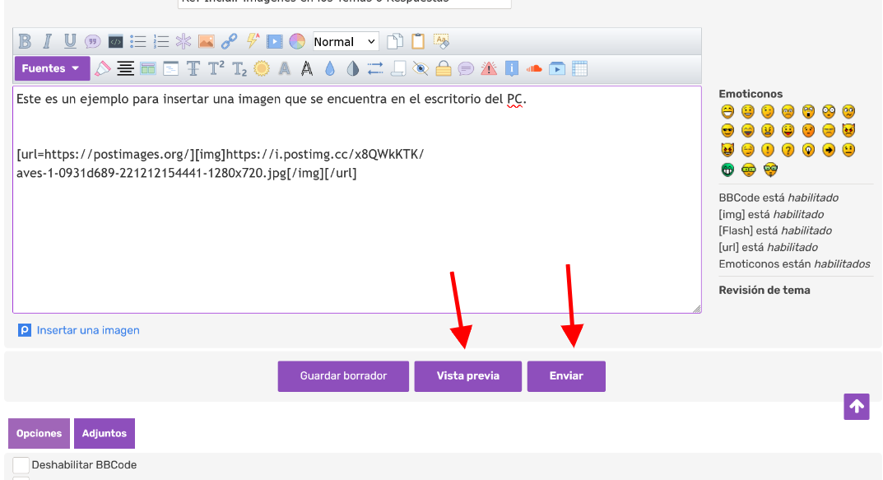Insert the shocked open-mouth emoticon
883x480 pixels.
[808, 111]
